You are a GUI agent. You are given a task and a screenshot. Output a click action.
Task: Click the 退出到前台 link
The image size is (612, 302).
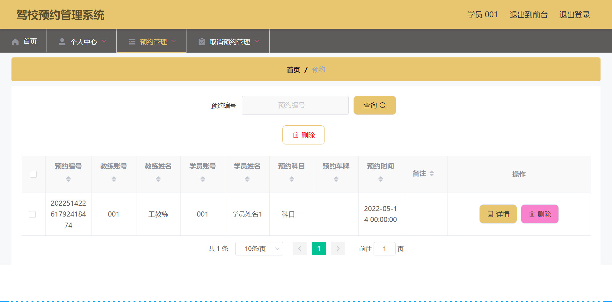pos(528,15)
